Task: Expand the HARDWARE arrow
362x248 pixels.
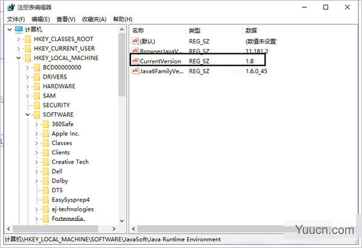Action: 28,86
